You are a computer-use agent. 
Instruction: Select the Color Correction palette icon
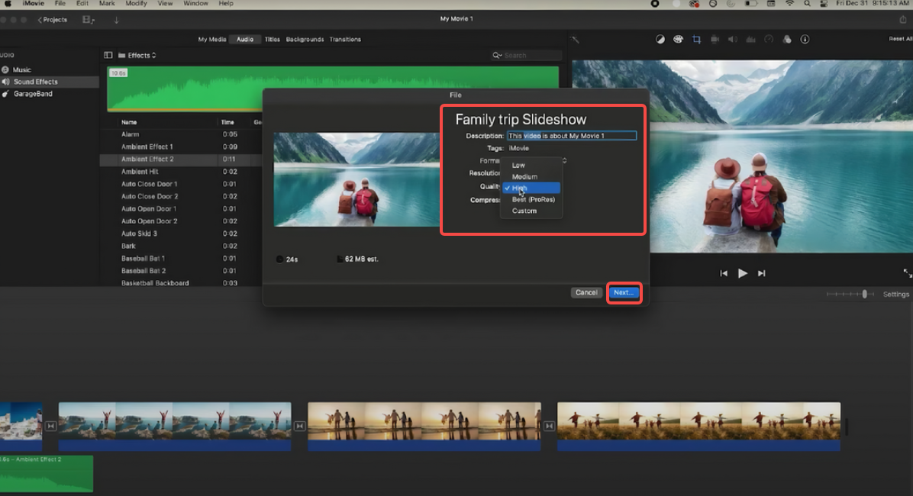(678, 39)
